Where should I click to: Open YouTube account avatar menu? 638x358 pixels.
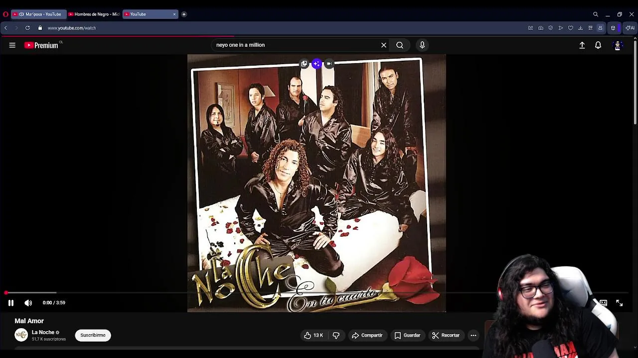[x=618, y=45]
